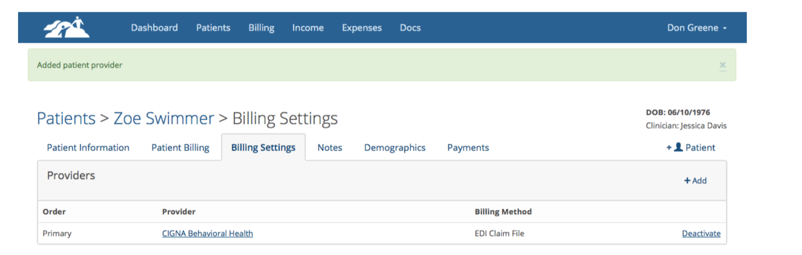
Task: Click the person icon for Patient
Action: coord(679,147)
